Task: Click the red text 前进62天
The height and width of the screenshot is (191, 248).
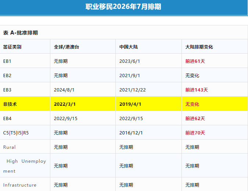Action: [x=195, y=118]
